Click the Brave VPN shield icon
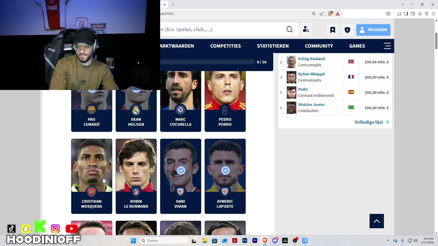The width and height of the screenshot is (438, 246). [427, 14]
